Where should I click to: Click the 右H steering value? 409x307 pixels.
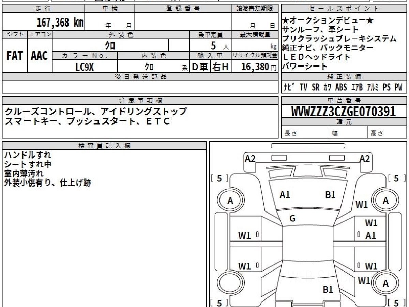pyautogui.click(x=221, y=67)
